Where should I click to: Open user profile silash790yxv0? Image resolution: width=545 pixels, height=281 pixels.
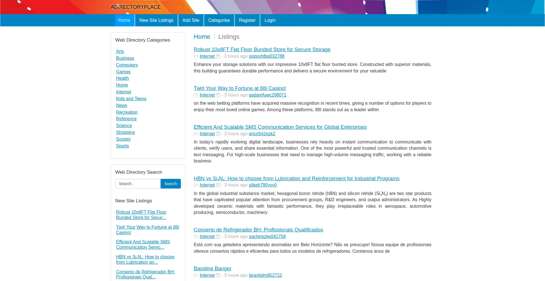(263, 185)
